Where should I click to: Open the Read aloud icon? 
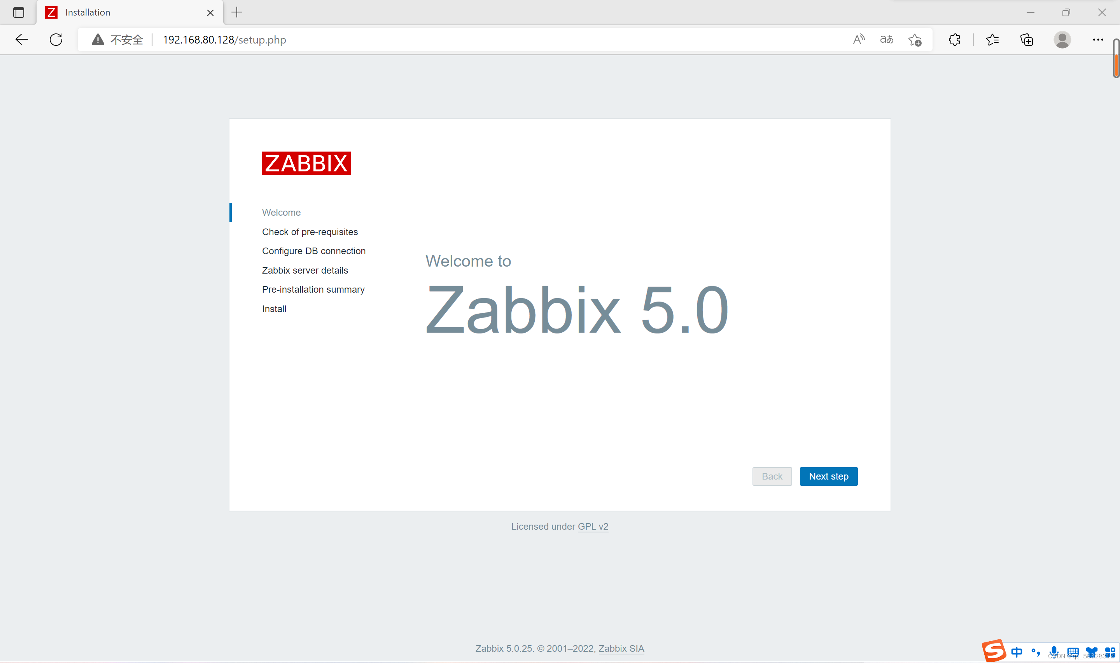(858, 40)
